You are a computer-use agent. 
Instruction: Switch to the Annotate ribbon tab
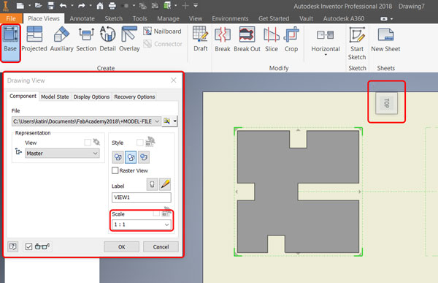pos(82,18)
